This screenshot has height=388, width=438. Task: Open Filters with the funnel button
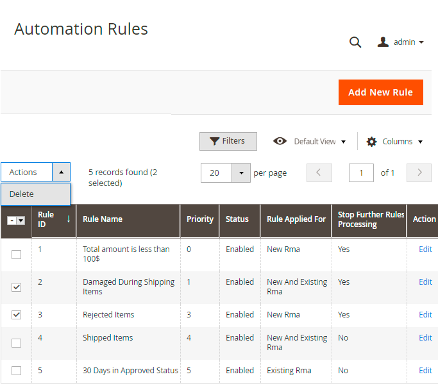tap(228, 141)
